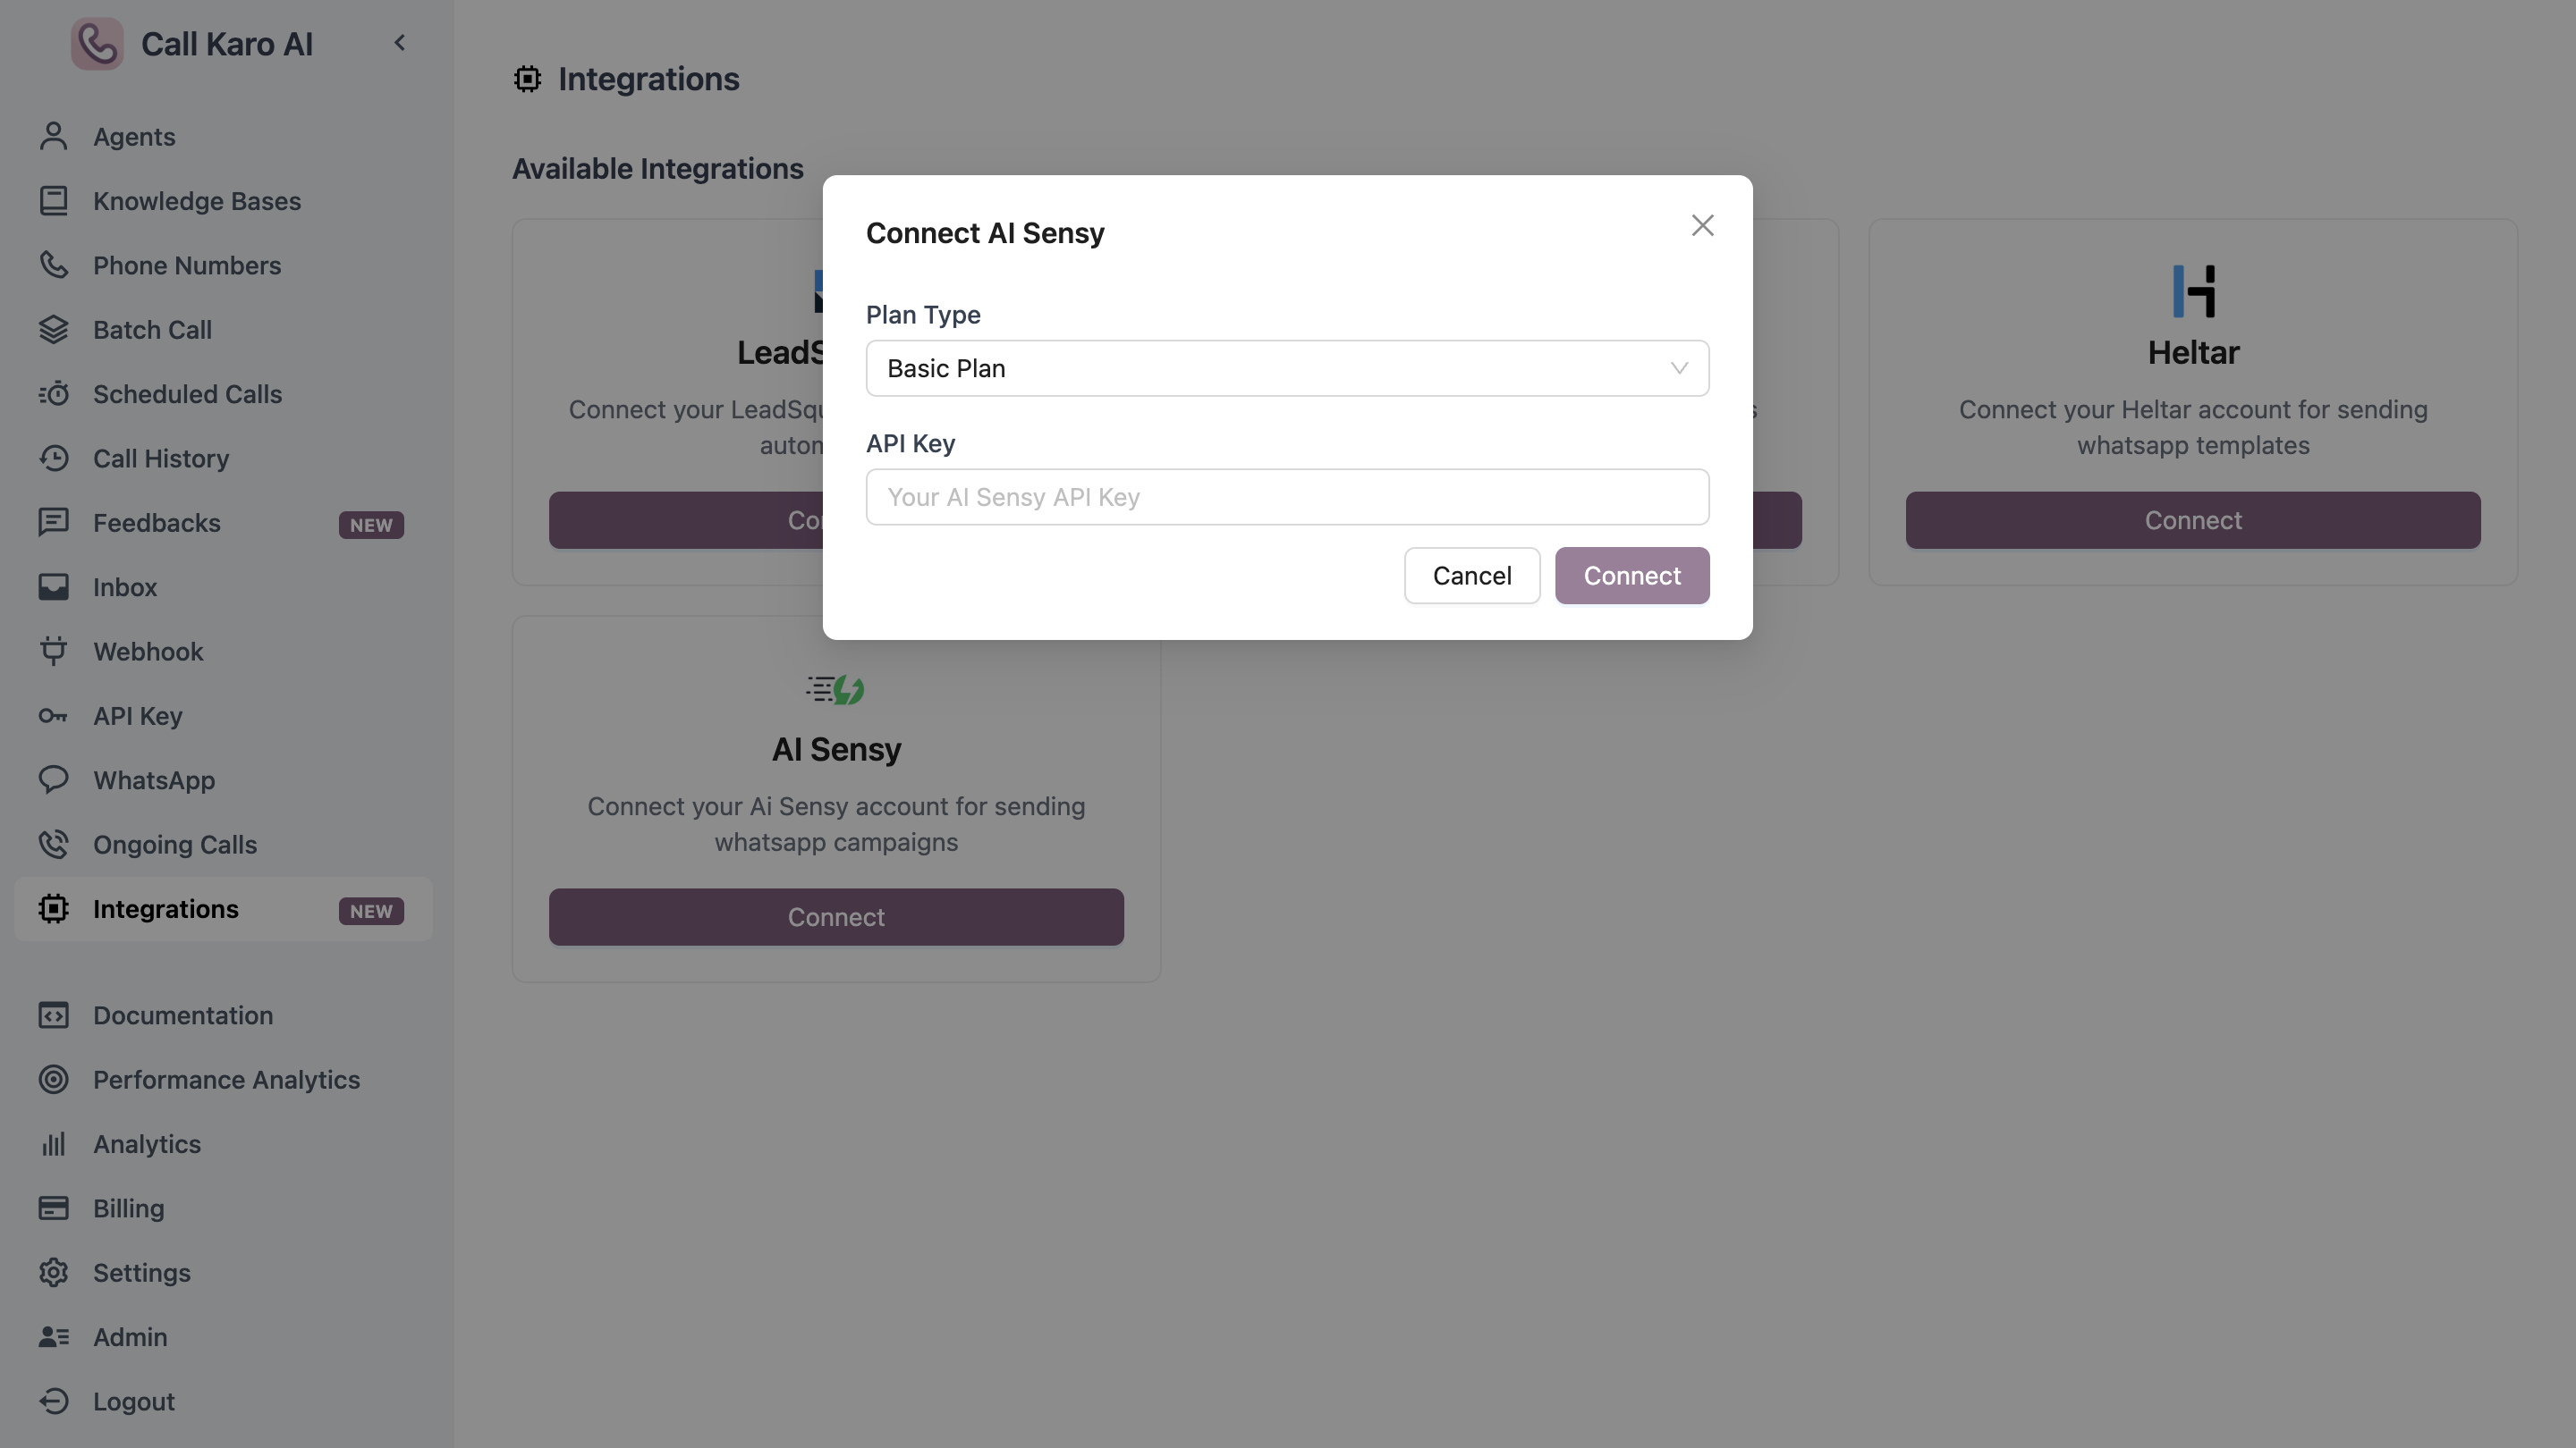Image resolution: width=2576 pixels, height=1448 pixels.
Task: Open Knowledge Bases via its book icon
Action: pos(53,200)
